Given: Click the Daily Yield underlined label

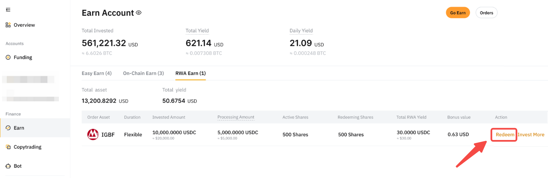Looking at the screenshot, I should [x=301, y=31].
